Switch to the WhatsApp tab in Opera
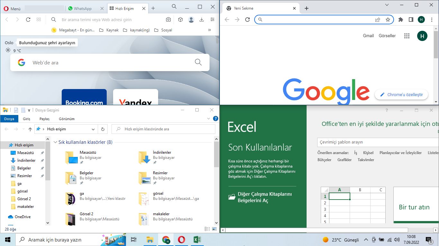 (83, 9)
